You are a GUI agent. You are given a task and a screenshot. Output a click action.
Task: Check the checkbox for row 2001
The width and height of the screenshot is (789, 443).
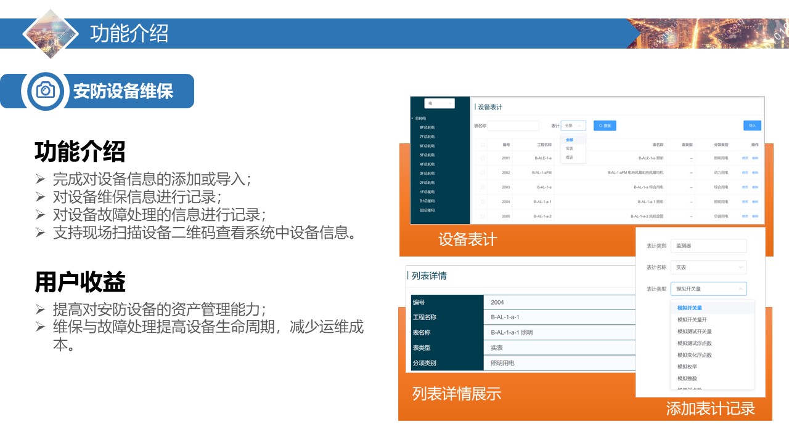pos(483,158)
